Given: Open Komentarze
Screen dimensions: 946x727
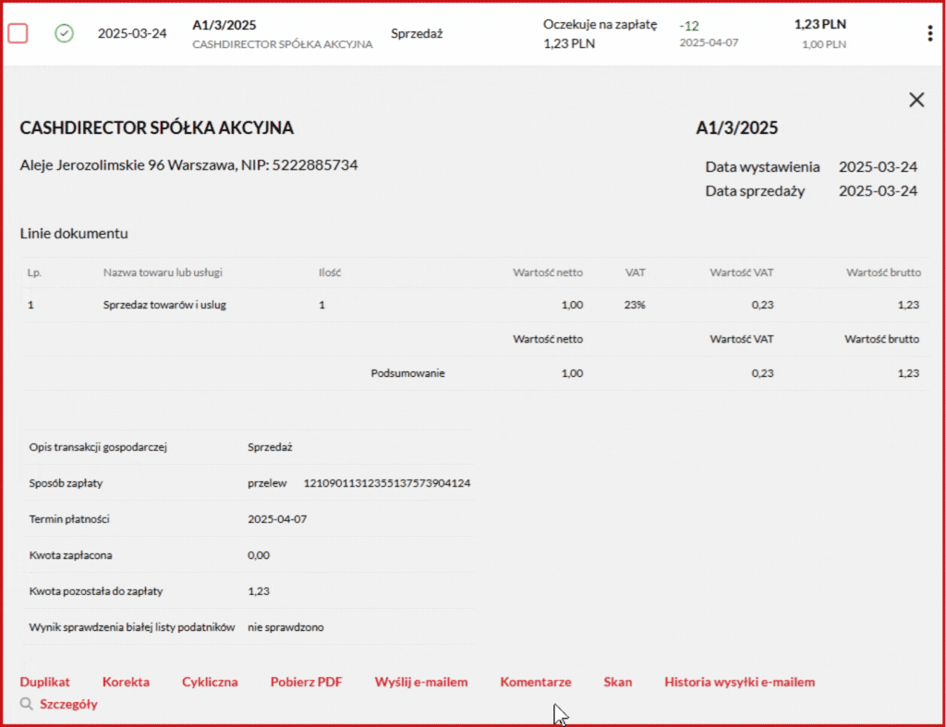Looking at the screenshot, I should click(536, 682).
